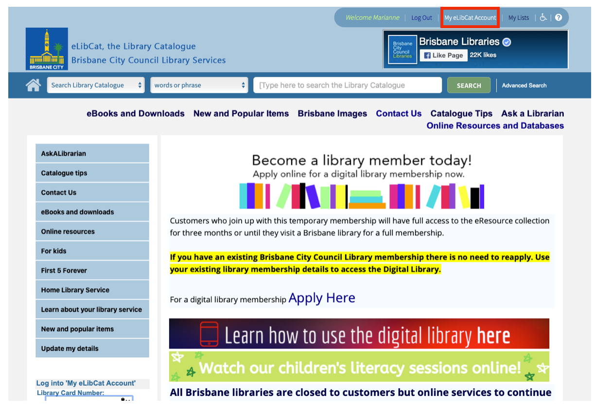Click the Brisbane City logo
Image resolution: width=595 pixels, height=409 pixels.
[47, 49]
